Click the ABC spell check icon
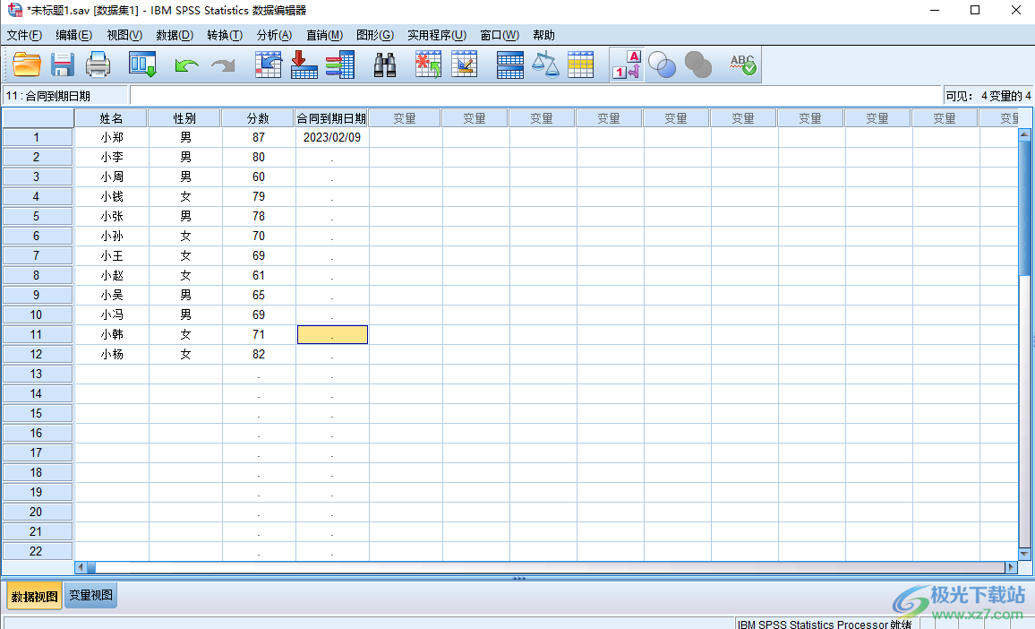The width and height of the screenshot is (1035, 629). coord(742,65)
